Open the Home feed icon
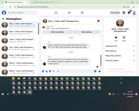 (56, 13)
